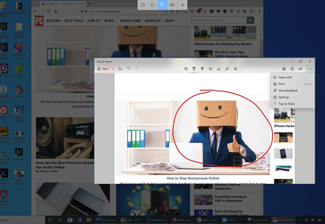Choose the rectangular snip mode in snipping bar
This screenshot has width=325, height=224.
pyautogui.click(x=142, y=5)
